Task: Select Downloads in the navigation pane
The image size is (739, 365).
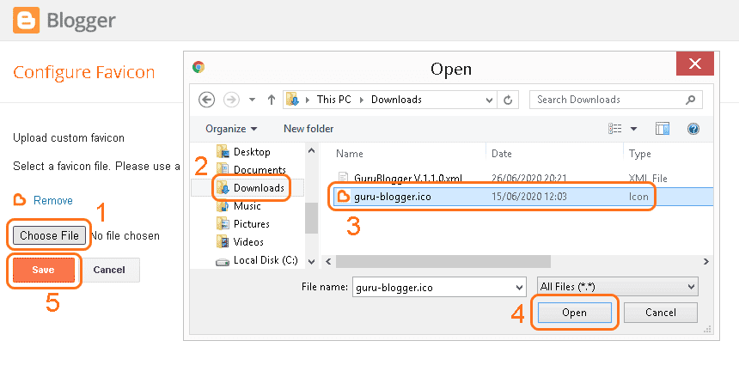Action: click(250, 188)
